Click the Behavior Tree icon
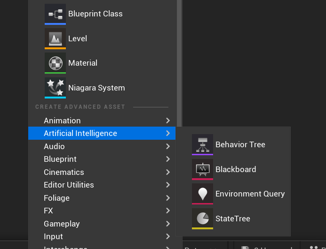This screenshot has height=249, width=326. pyautogui.click(x=202, y=144)
